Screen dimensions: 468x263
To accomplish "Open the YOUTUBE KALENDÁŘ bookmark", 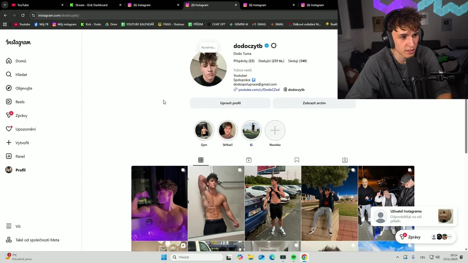I will tap(137, 24).
